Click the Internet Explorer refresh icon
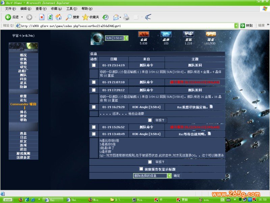Viewport: 270px width, 203px height. point(50,17)
